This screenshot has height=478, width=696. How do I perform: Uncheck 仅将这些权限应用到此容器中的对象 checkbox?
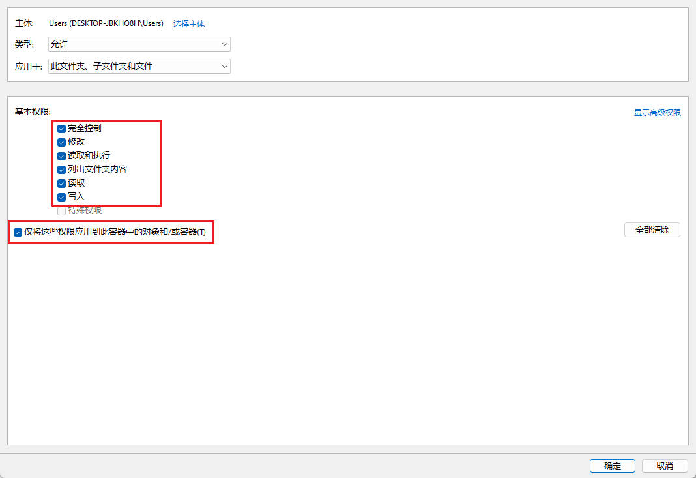tap(18, 232)
